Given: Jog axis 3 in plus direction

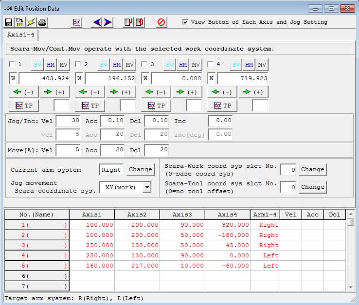Looking at the screenshot, I should click(187, 92).
